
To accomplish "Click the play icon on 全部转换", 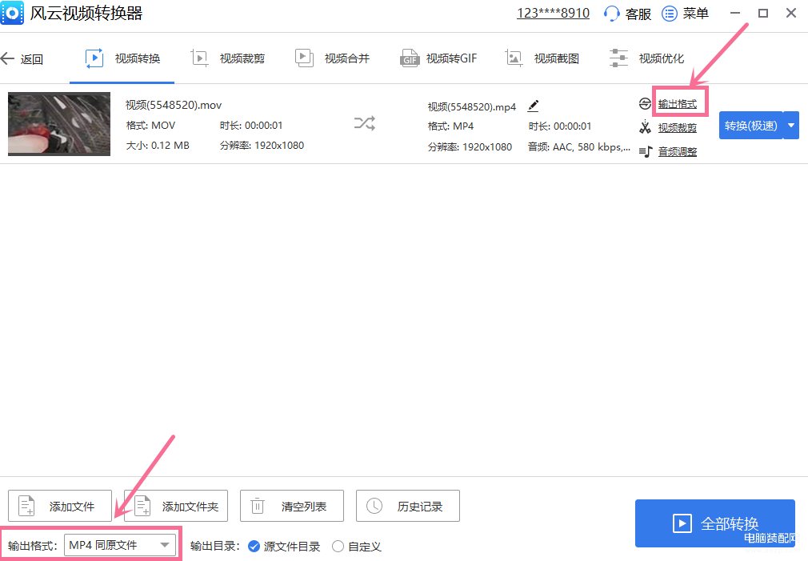I will (x=682, y=523).
